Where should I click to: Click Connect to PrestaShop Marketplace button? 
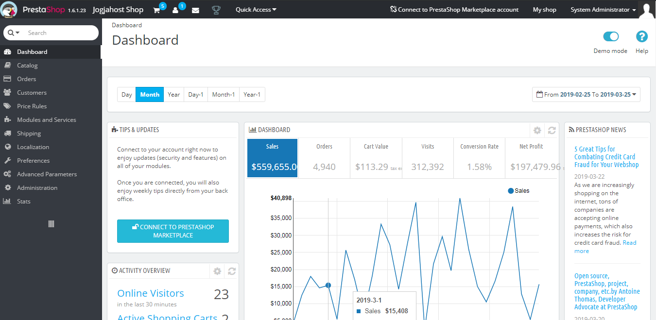[x=173, y=231]
